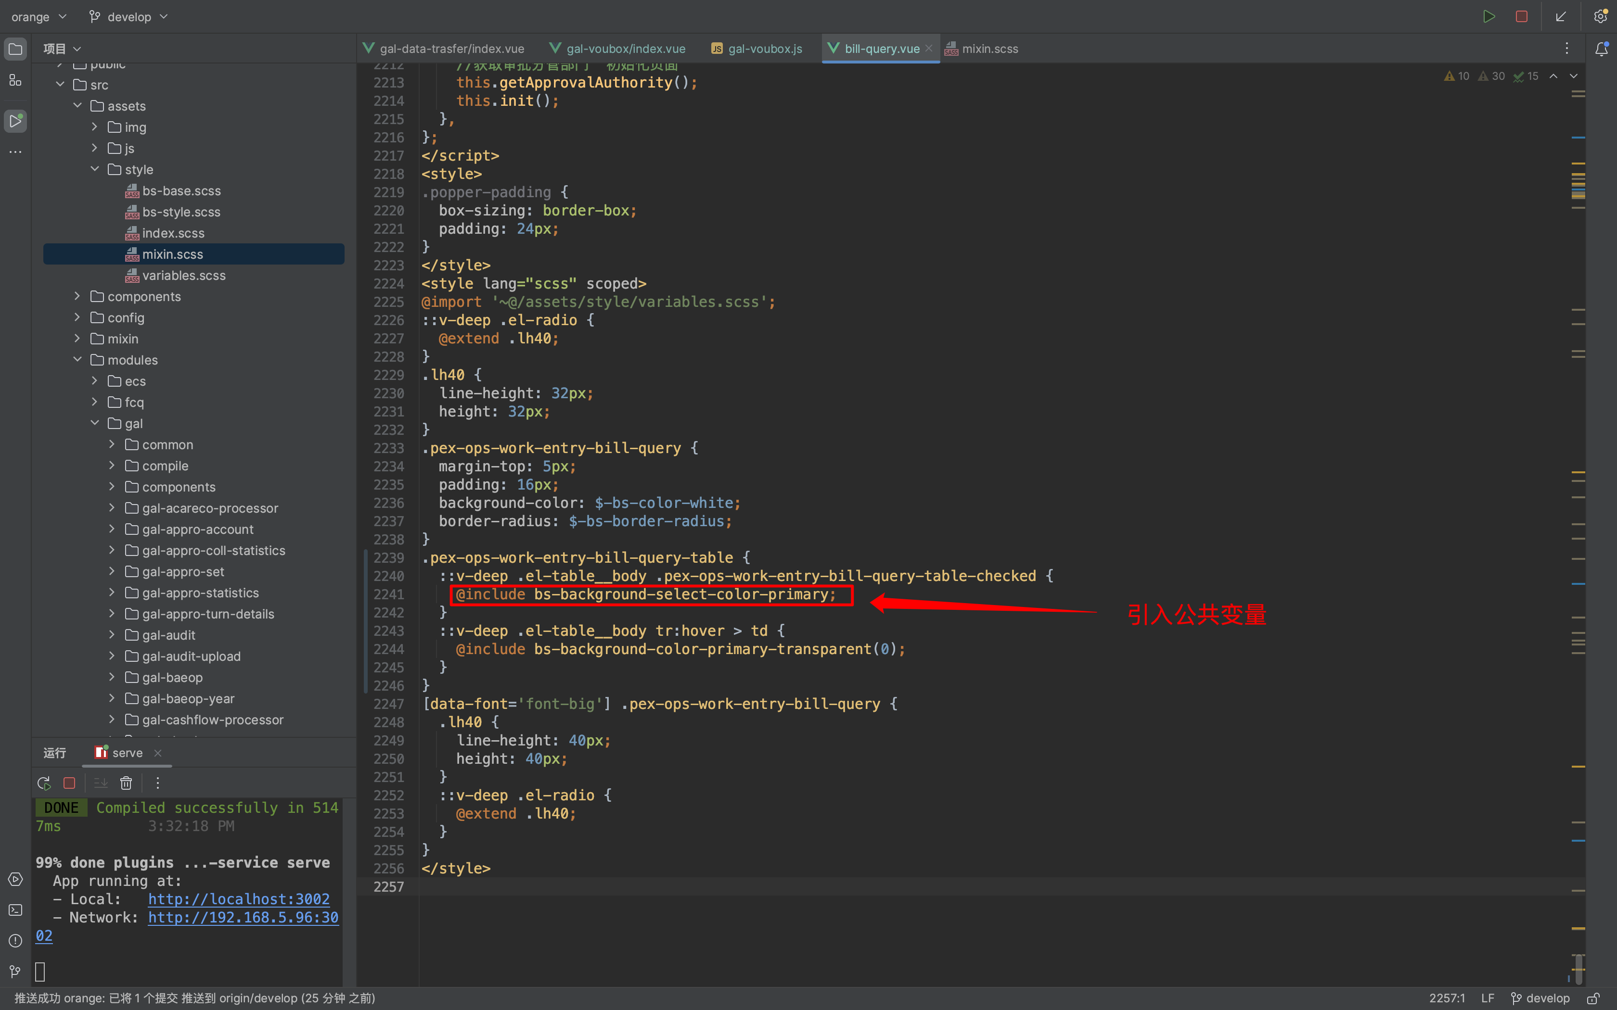The image size is (1617, 1010).
Task: Show more tool windows ellipsis
Action: [x=15, y=152]
